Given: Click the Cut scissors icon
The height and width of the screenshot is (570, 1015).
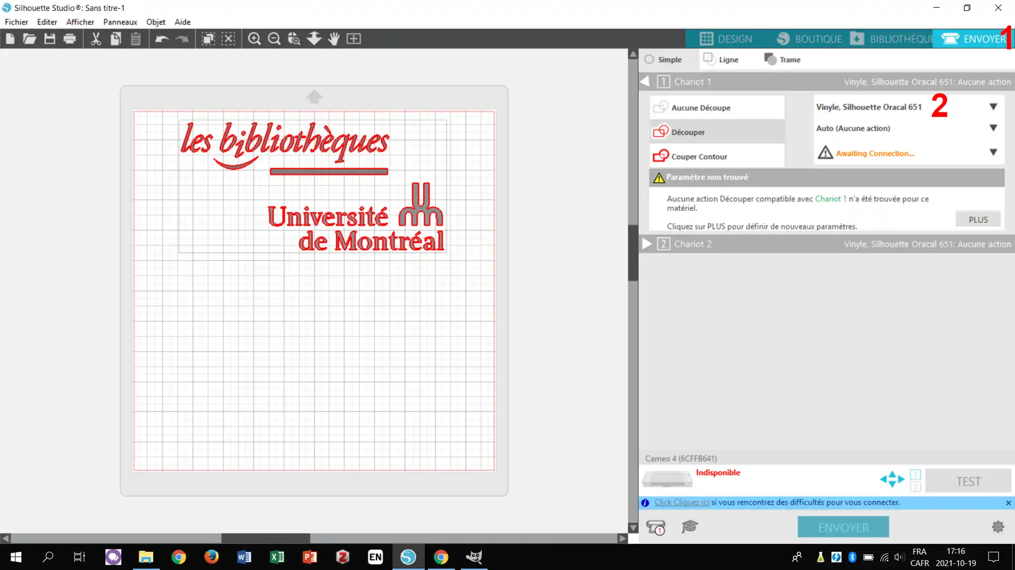Looking at the screenshot, I should (x=95, y=39).
